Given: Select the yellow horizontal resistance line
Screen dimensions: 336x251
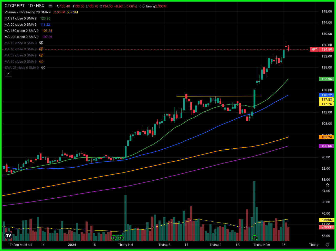Looking at the screenshot, I should (x=219, y=96).
